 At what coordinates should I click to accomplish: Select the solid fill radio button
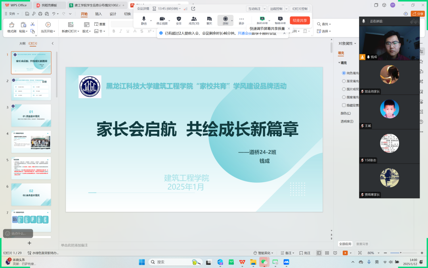(x=344, y=73)
